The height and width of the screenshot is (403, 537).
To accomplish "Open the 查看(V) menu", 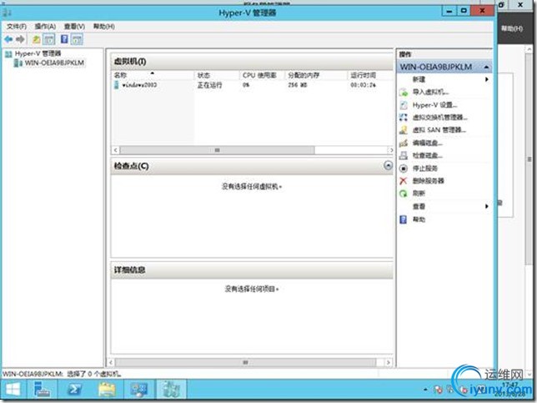I will click(74, 27).
